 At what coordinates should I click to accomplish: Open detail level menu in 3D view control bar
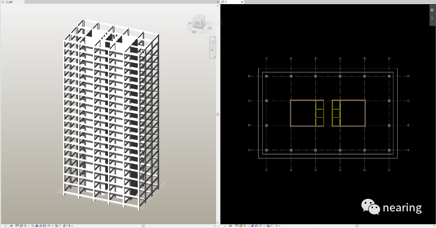[17, 226]
